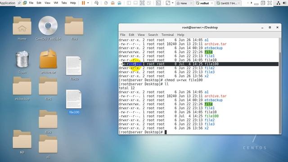The height and width of the screenshot is (162, 288).
Task: Click the pin icon next to Application
Action: click(x=19, y=3)
